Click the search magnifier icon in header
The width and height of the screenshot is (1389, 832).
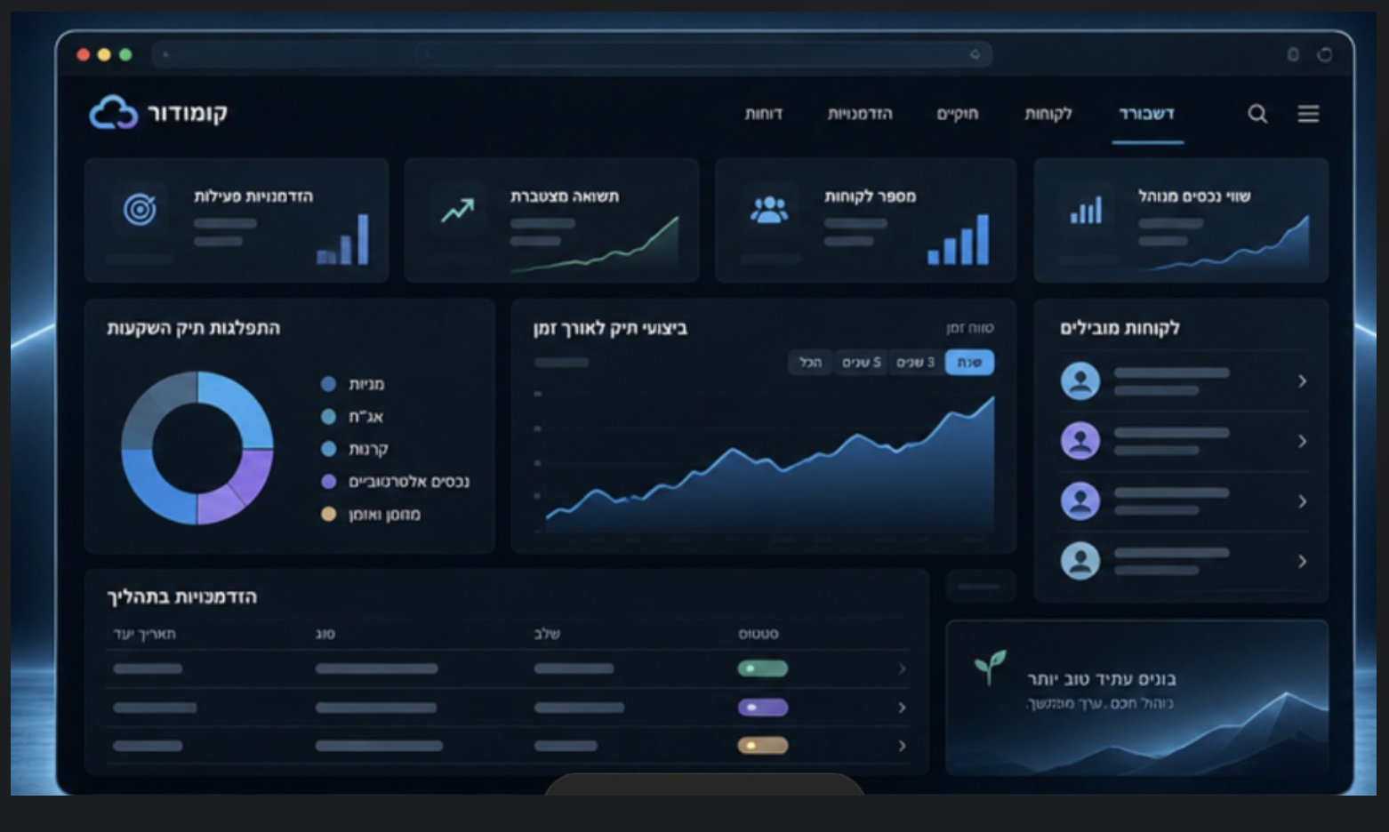pos(1257,114)
